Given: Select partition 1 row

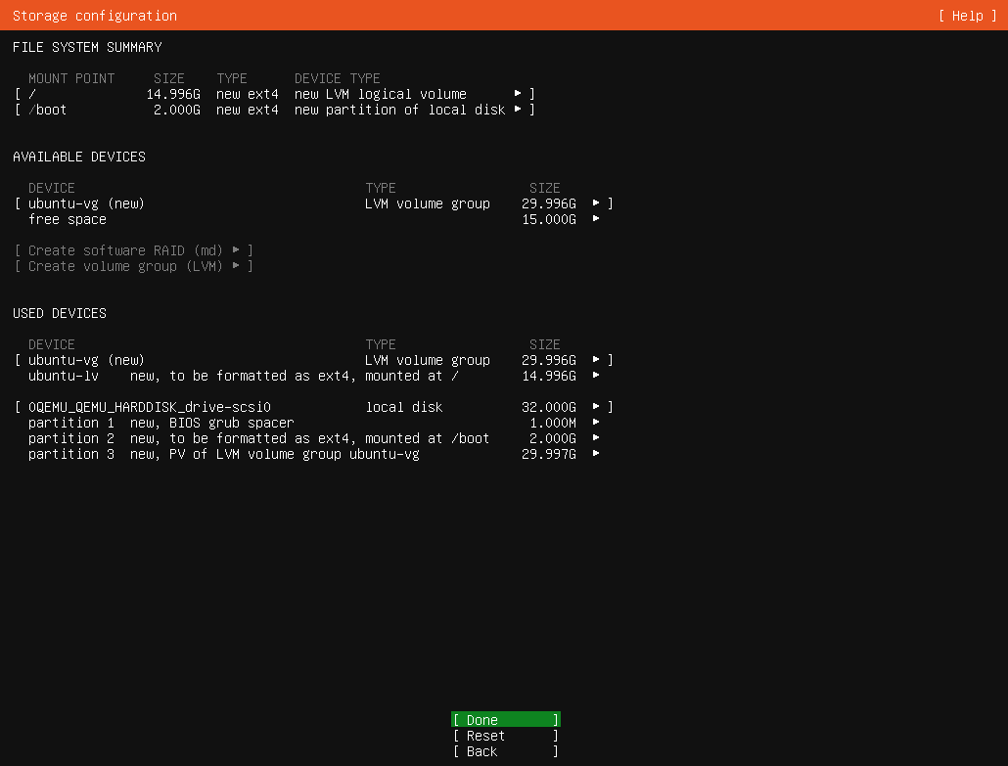Looking at the screenshot, I should click(314, 423).
